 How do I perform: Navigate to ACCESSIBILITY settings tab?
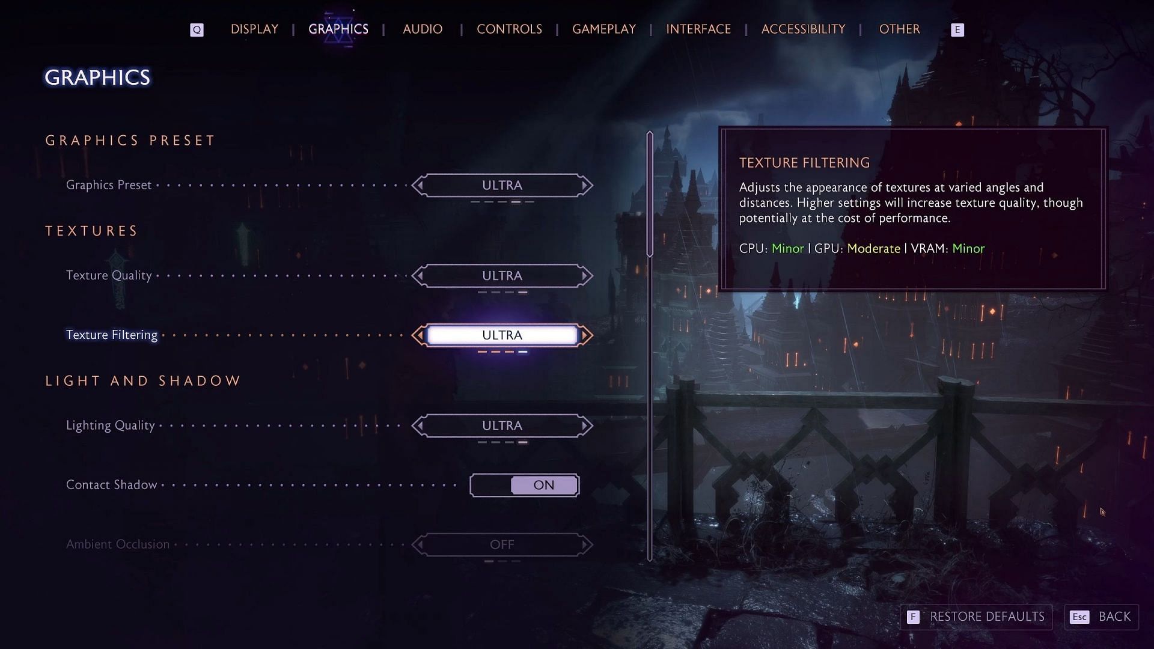click(x=803, y=28)
